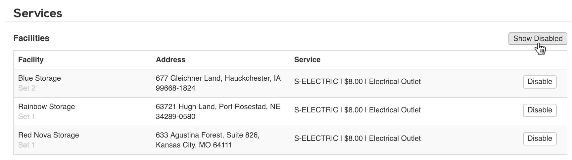Click the Services page heading
This screenshot has height=160, width=572.
coord(38,13)
